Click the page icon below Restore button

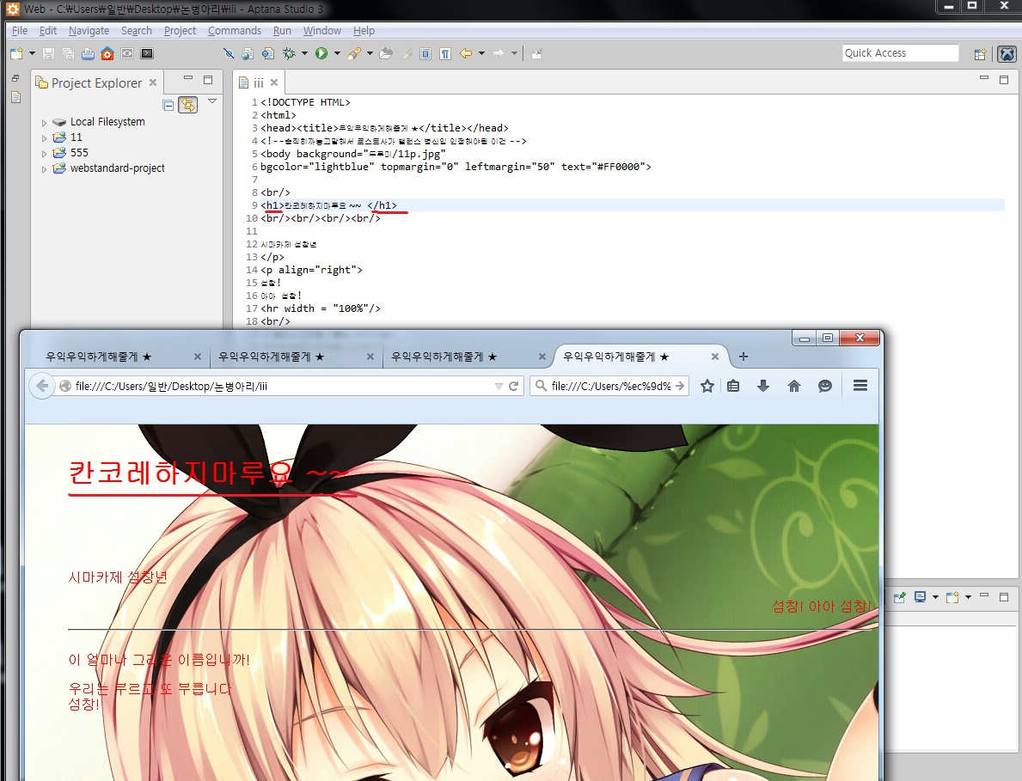(x=16, y=98)
